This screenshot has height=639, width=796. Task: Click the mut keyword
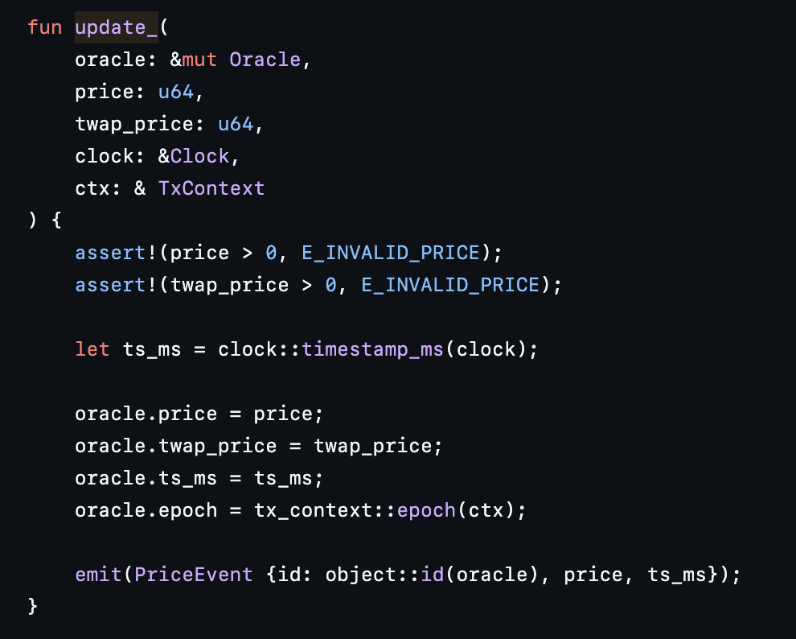199,60
